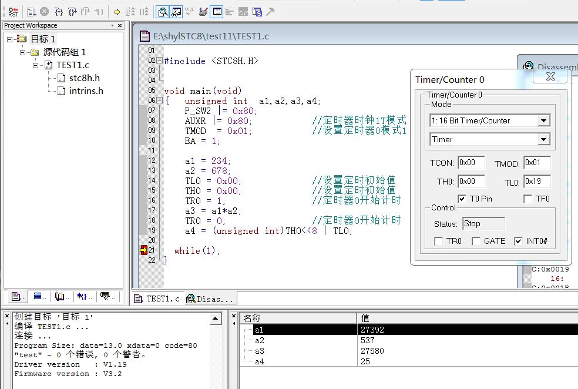Open the Serial window icon
This screenshot has height=389, width=578.
[203, 12]
